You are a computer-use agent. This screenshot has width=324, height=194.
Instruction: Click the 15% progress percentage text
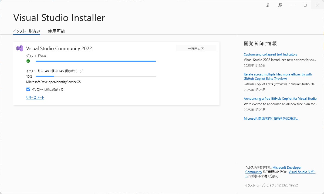click(x=29, y=77)
